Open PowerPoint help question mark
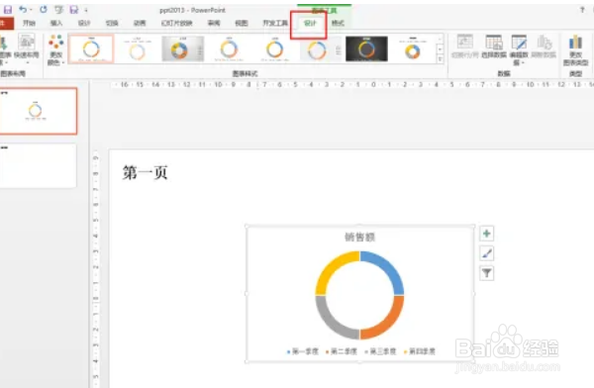Viewport: 594px width, 388px height. coord(582,10)
